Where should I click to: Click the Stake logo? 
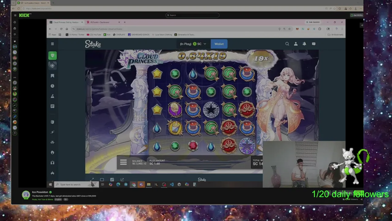(x=93, y=44)
